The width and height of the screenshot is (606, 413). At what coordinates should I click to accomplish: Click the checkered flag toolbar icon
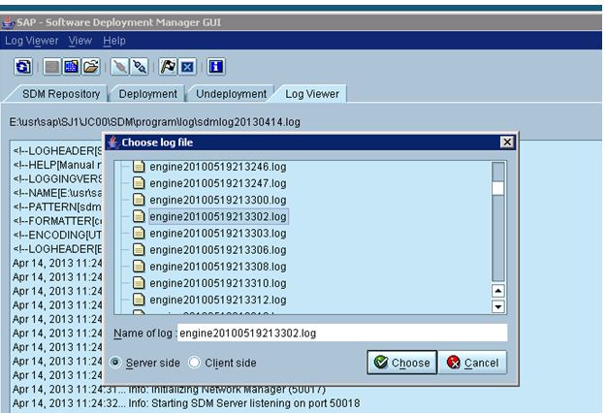pos(168,67)
